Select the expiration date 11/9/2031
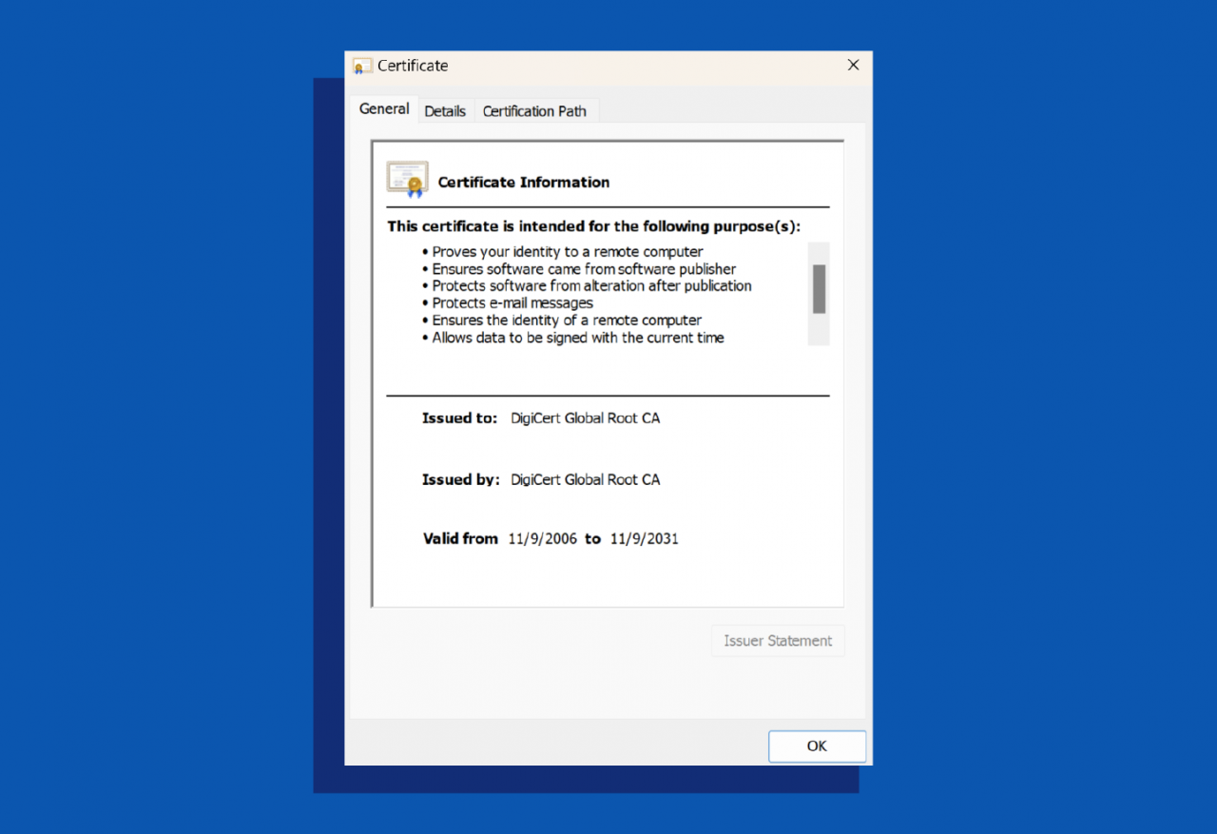The height and width of the screenshot is (834, 1217). (x=643, y=538)
